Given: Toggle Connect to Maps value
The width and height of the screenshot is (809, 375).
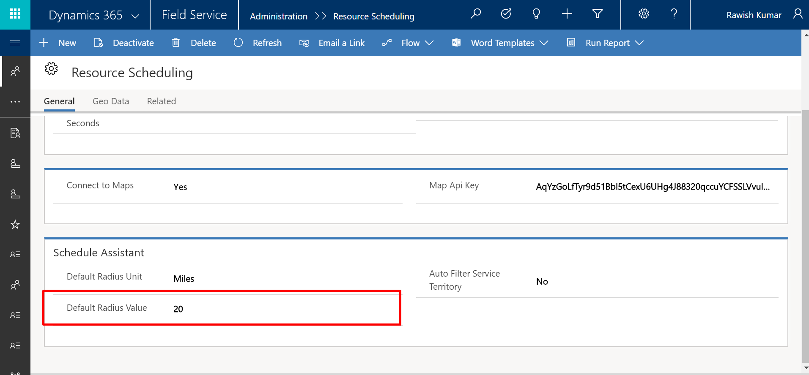Looking at the screenshot, I should click(x=180, y=187).
